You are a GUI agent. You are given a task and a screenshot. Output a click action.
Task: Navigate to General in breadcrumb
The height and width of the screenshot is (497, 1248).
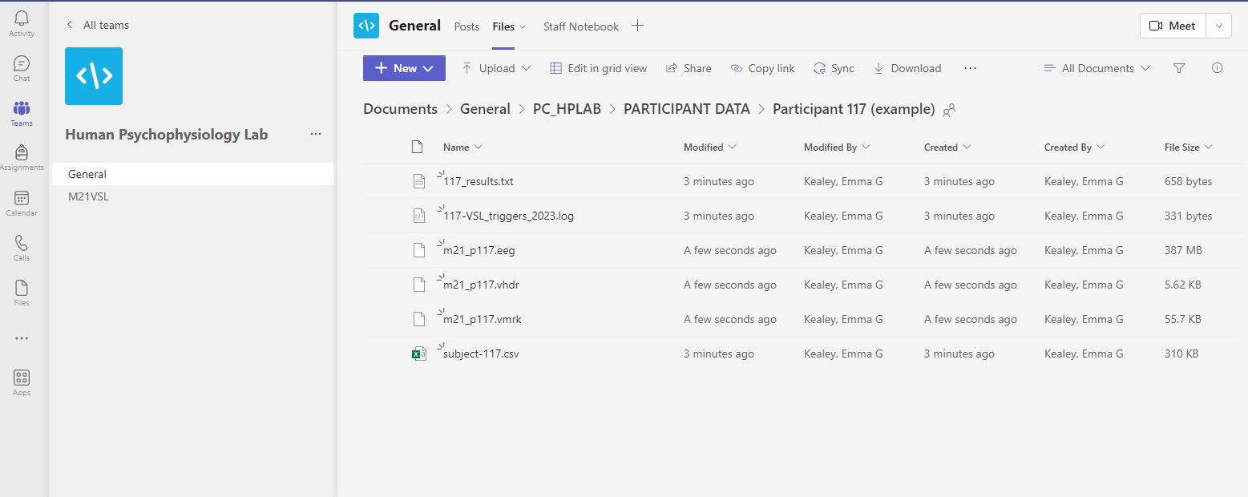(x=485, y=109)
